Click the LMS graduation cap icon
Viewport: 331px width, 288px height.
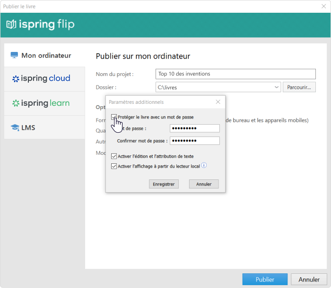[15, 127]
